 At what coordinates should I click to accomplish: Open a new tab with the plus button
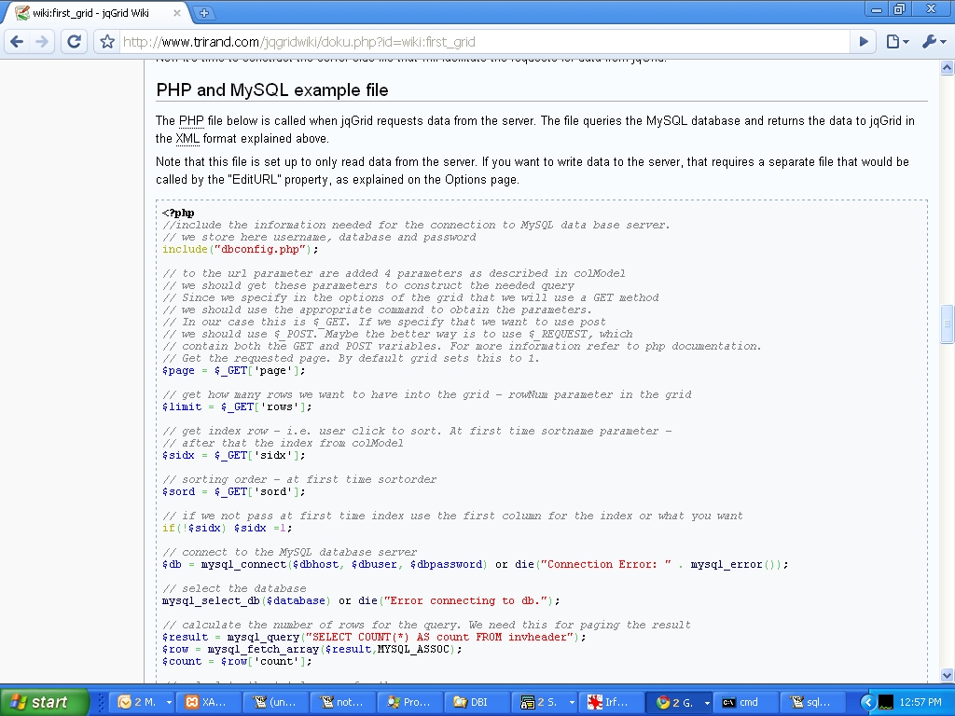click(204, 12)
